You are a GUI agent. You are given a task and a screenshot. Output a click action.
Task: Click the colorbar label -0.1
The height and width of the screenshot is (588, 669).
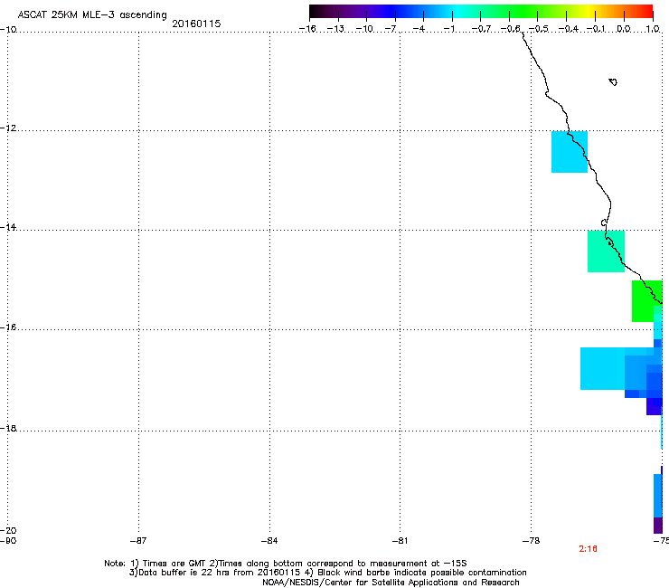(597, 29)
